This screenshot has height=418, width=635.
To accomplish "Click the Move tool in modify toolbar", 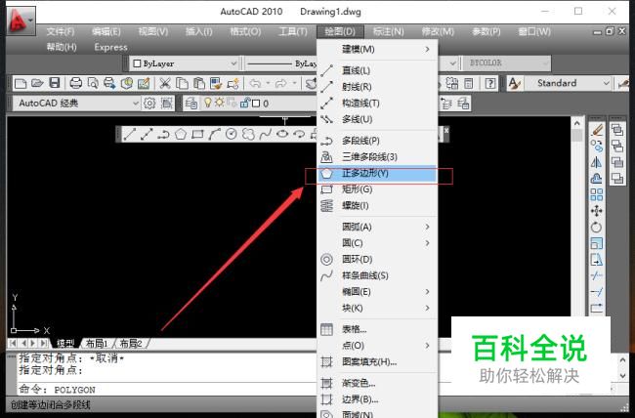I will pos(597,211).
